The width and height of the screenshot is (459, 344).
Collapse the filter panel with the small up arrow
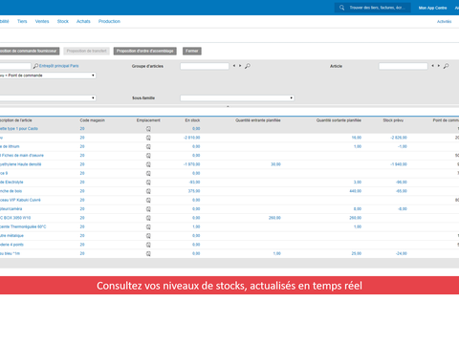tap(228, 106)
